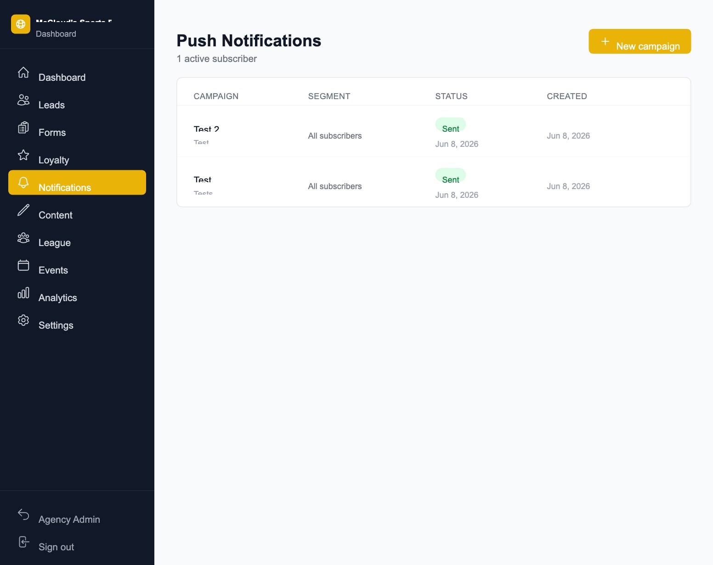Navigate to Loyalty
Viewport: 713px width, 565px height.
[77, 155]
